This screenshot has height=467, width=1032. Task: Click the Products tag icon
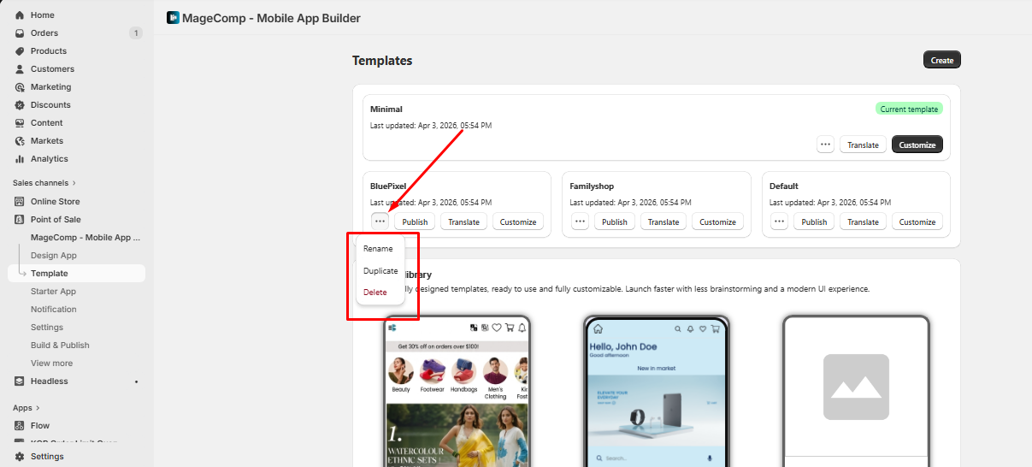[x=20, y=51]
